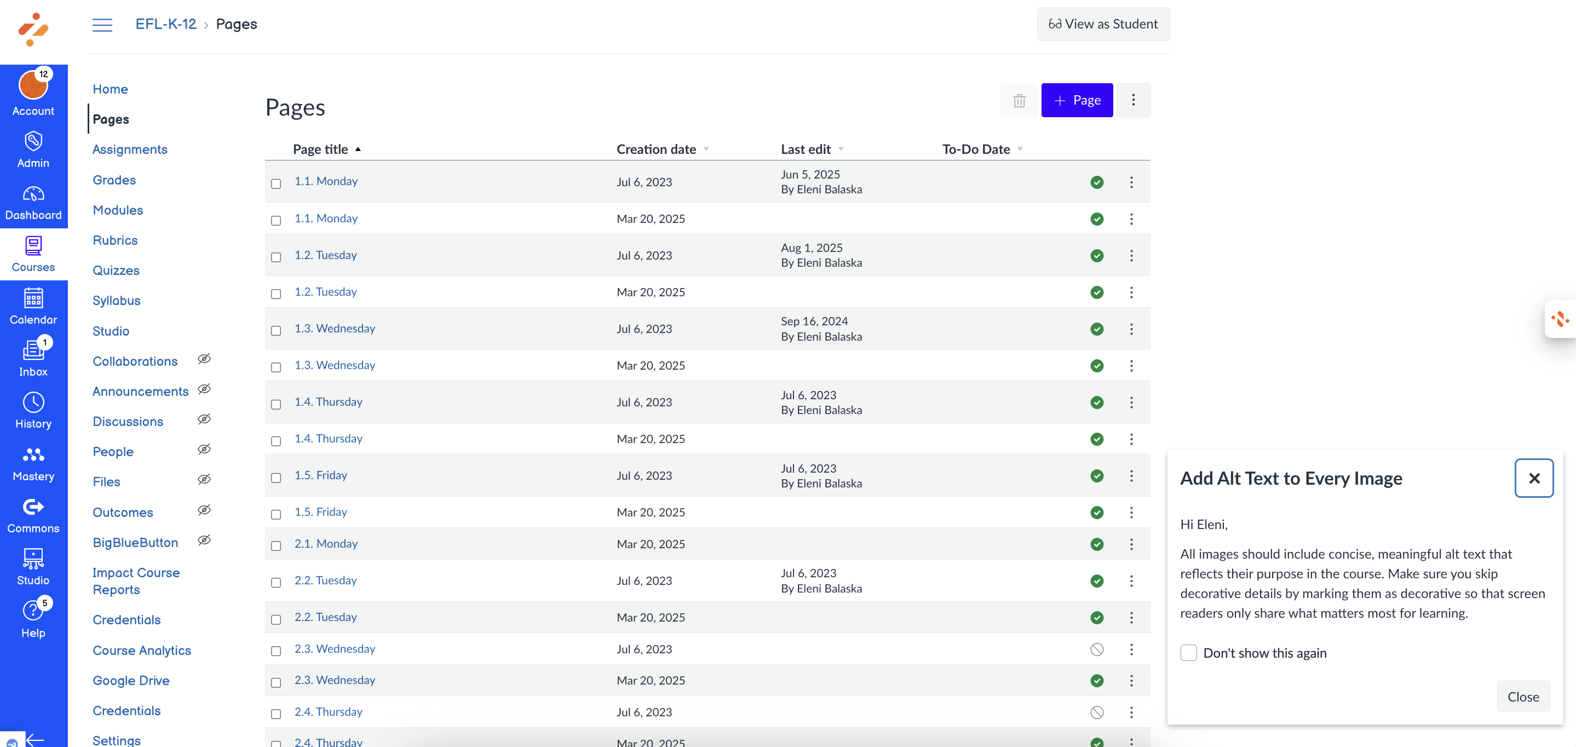Open the Calendar from global navigation
This screenshot has height=747, width=1576.
click(x=33, y=306)
